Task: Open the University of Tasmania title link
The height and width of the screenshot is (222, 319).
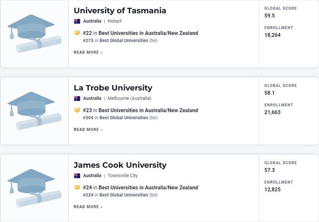Action: point(120,10)
